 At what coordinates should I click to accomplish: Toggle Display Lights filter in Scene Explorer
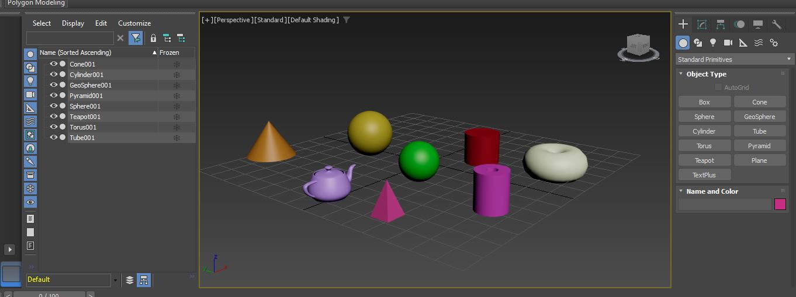pyautogui.click(x=30, y=81)
